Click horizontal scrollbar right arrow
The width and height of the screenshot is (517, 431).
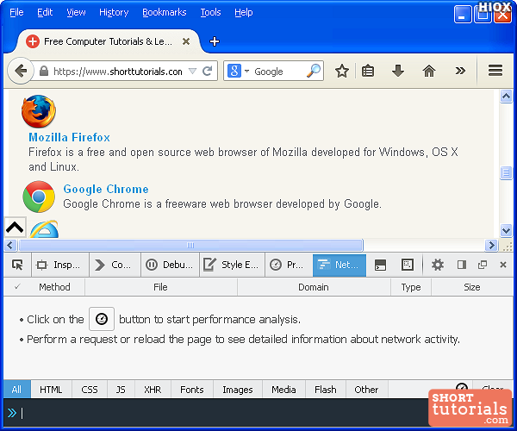(x=491, y=245)
